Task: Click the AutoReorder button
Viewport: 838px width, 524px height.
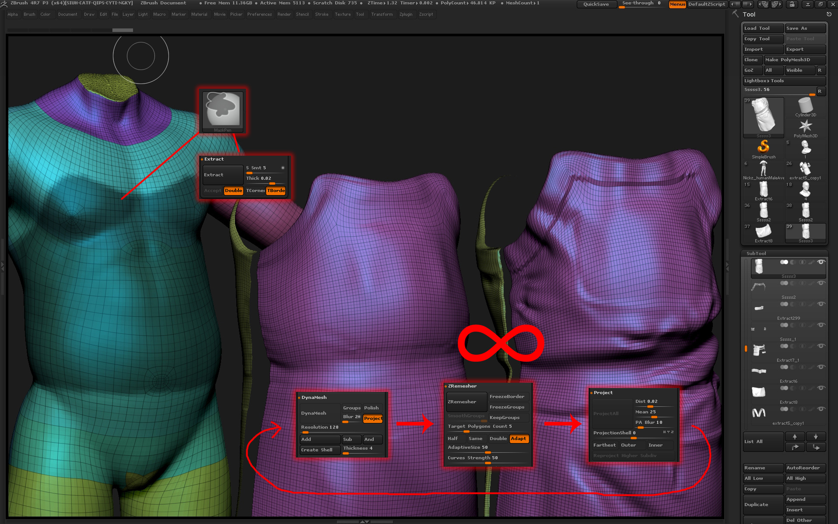Action: click(805, 468)
